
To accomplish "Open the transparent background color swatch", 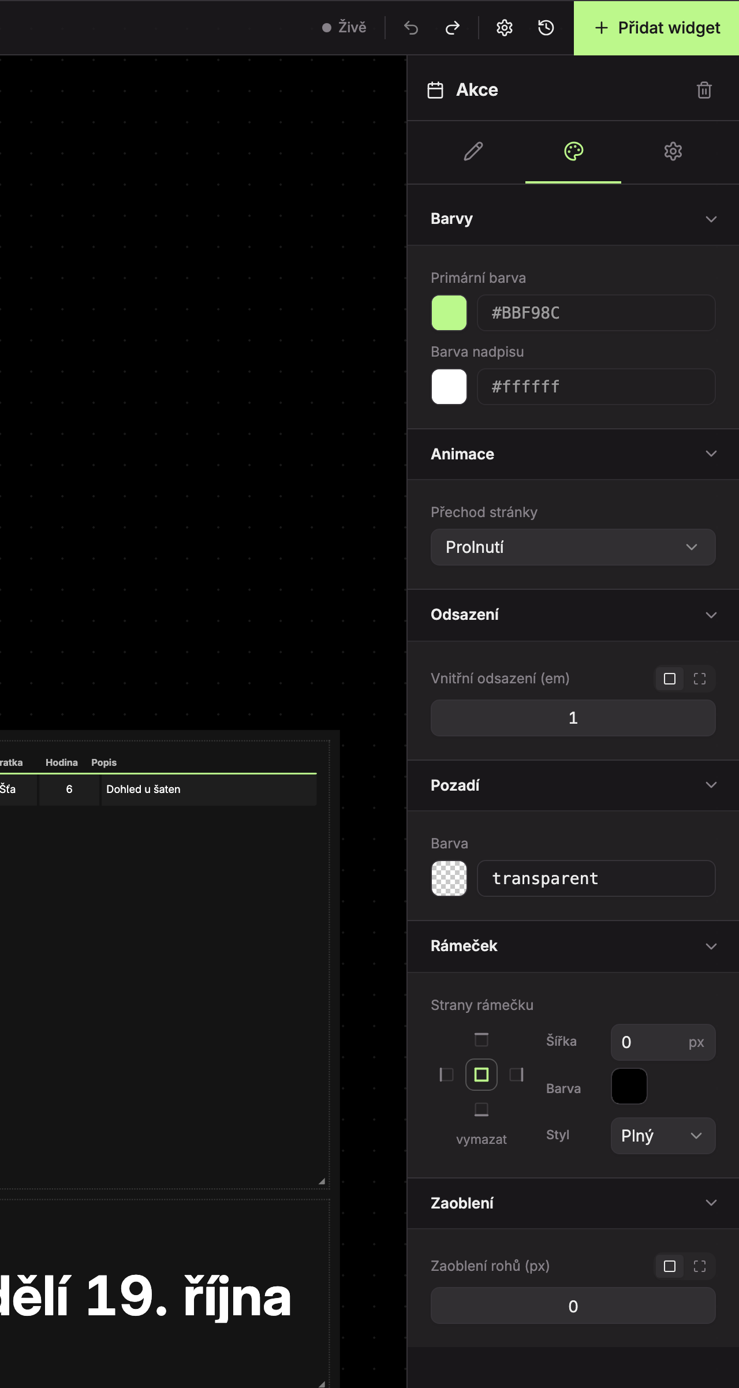I will (x=449, y=878).
